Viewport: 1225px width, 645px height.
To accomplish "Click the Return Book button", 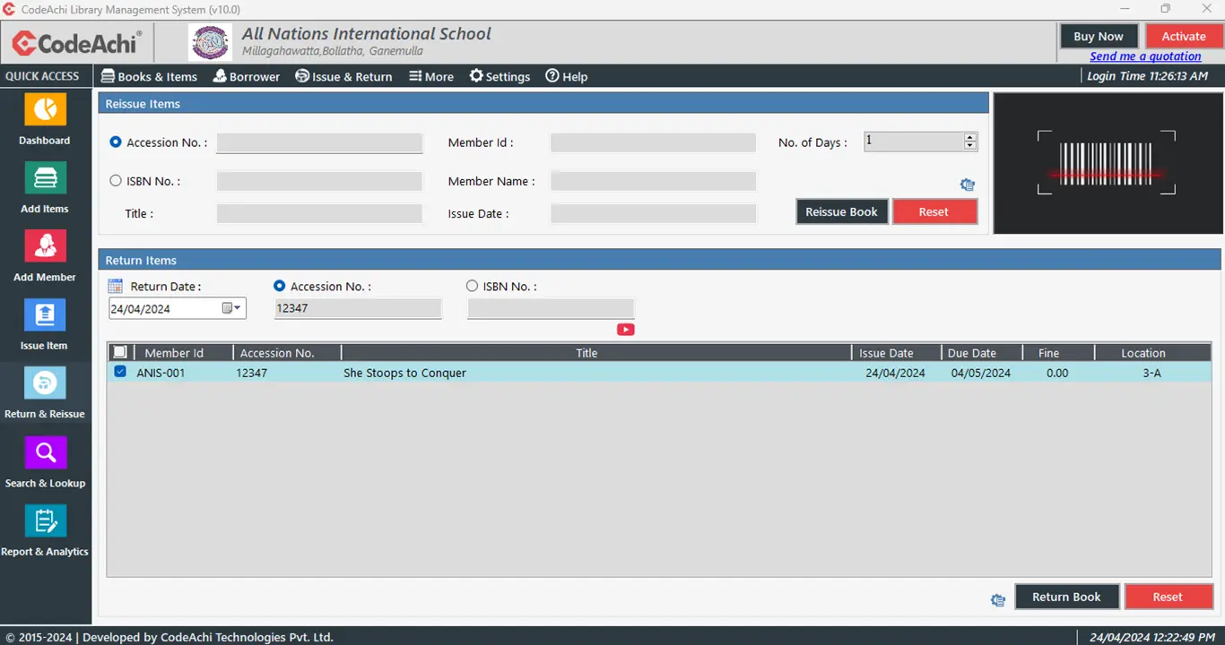I will coord(1066,597).
